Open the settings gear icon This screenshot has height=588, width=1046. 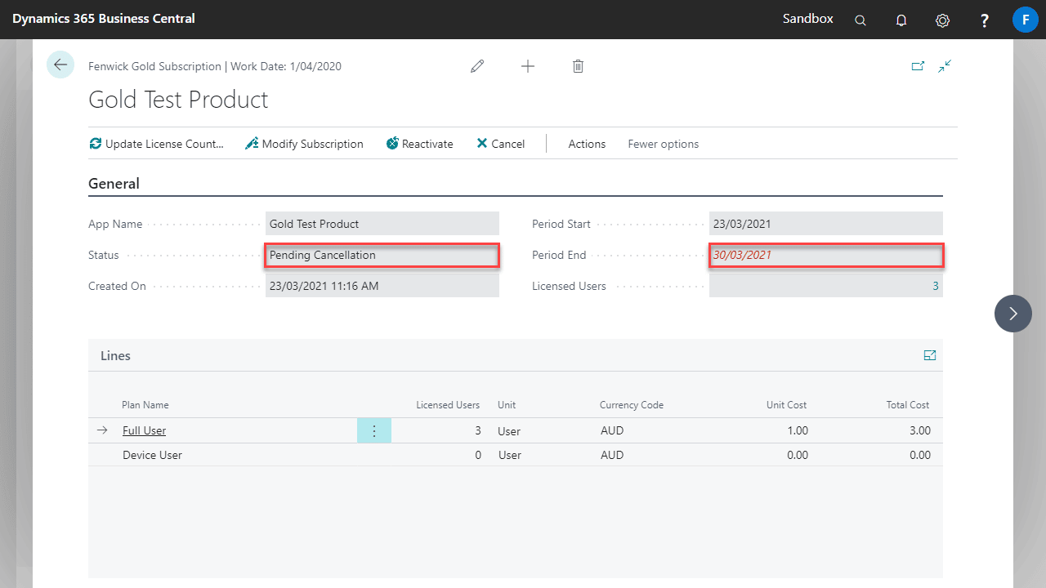pos(943,20)
